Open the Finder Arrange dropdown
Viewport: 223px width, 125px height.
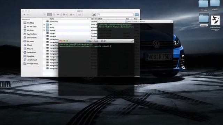coord(72,15)
